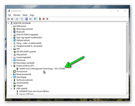This screenshot has height=106, width=135.
Task: Minimize the Eszközkezelő window
Action: pos(111,11)
